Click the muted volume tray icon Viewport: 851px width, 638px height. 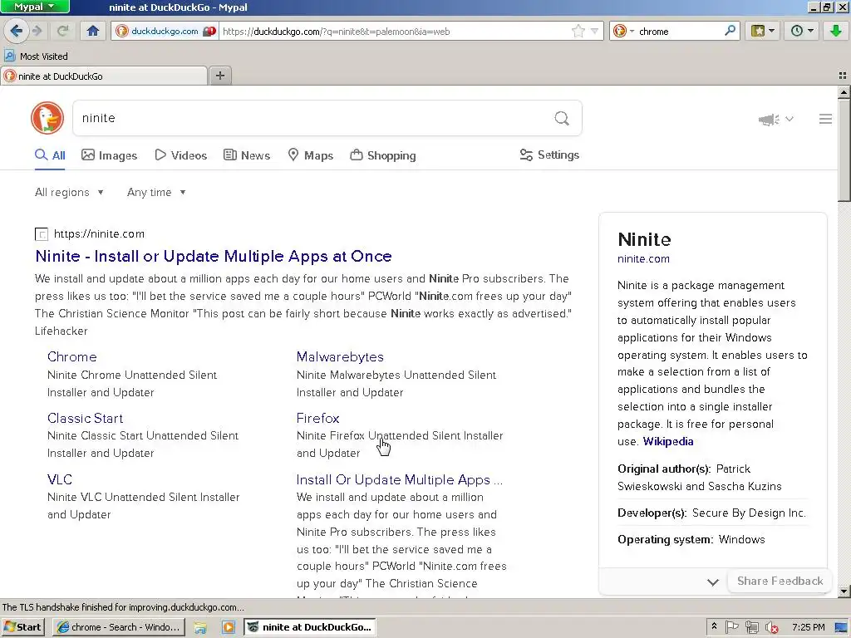pos(772,627)
